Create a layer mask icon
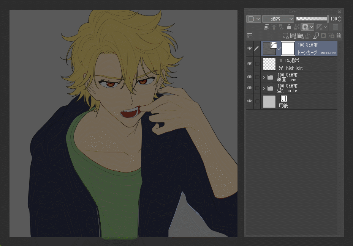The width and height of the screenshot is (353, 246). pyautogui.click(x=323, y=36)
